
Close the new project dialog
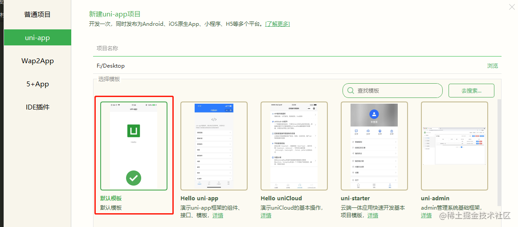point(512,7)
